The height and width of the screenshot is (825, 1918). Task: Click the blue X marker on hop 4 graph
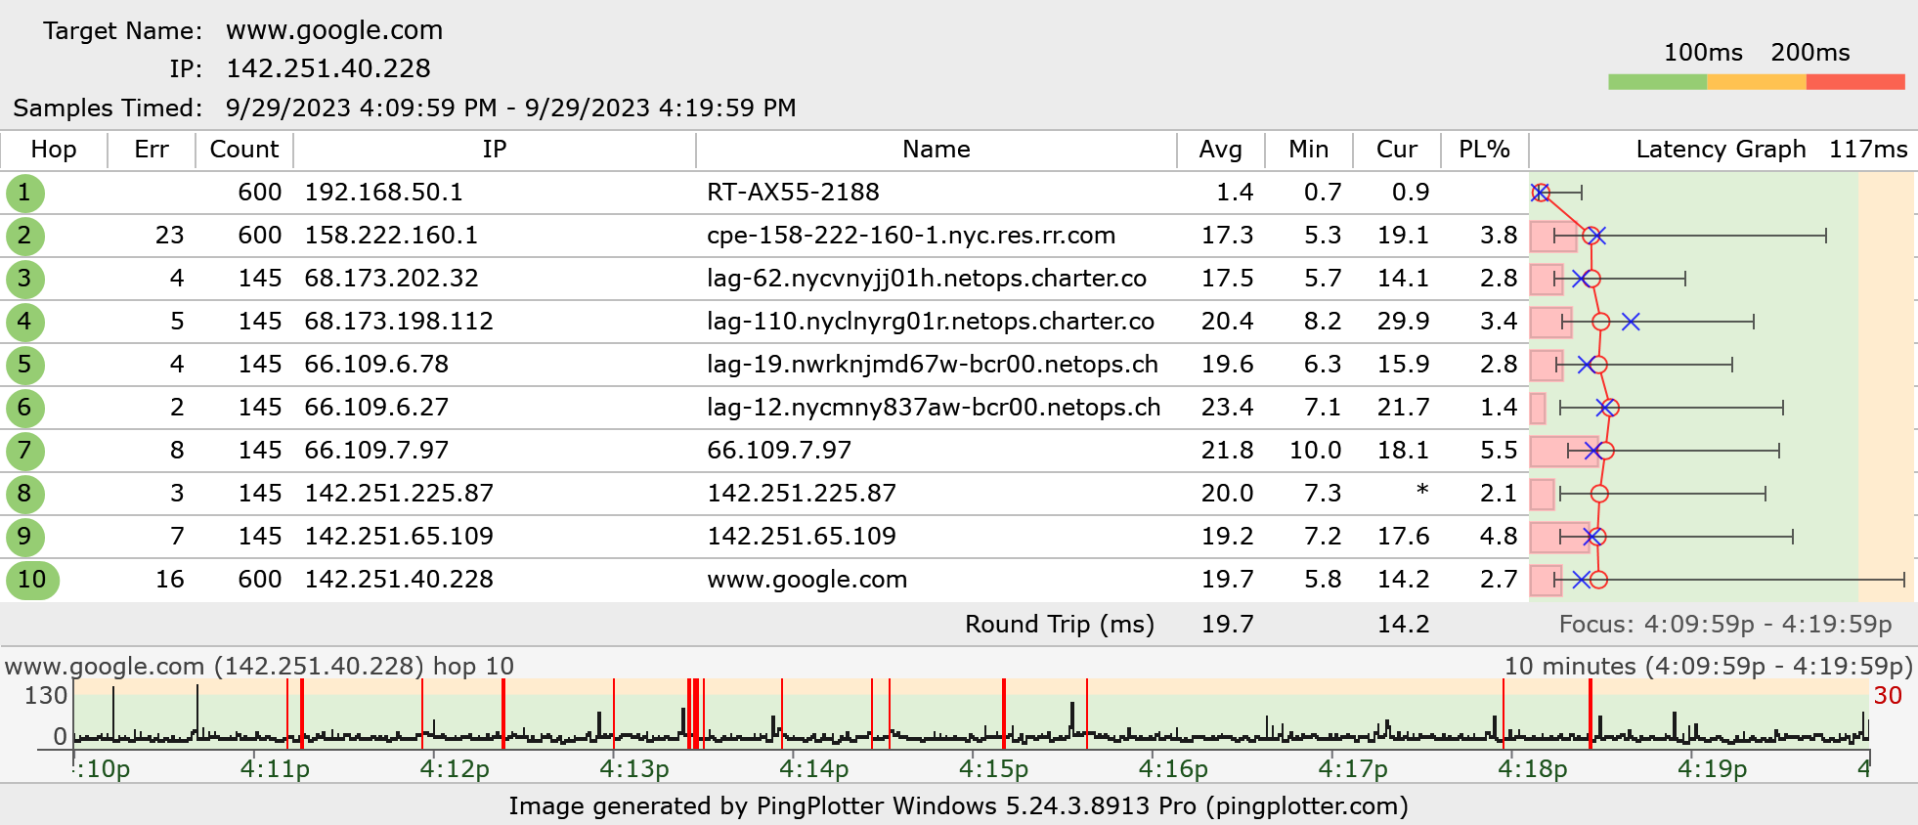coord(1631,322)
